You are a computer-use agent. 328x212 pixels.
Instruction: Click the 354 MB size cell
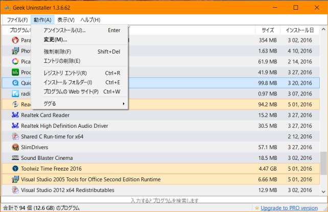pyautogui.click(x=268, y=40)
